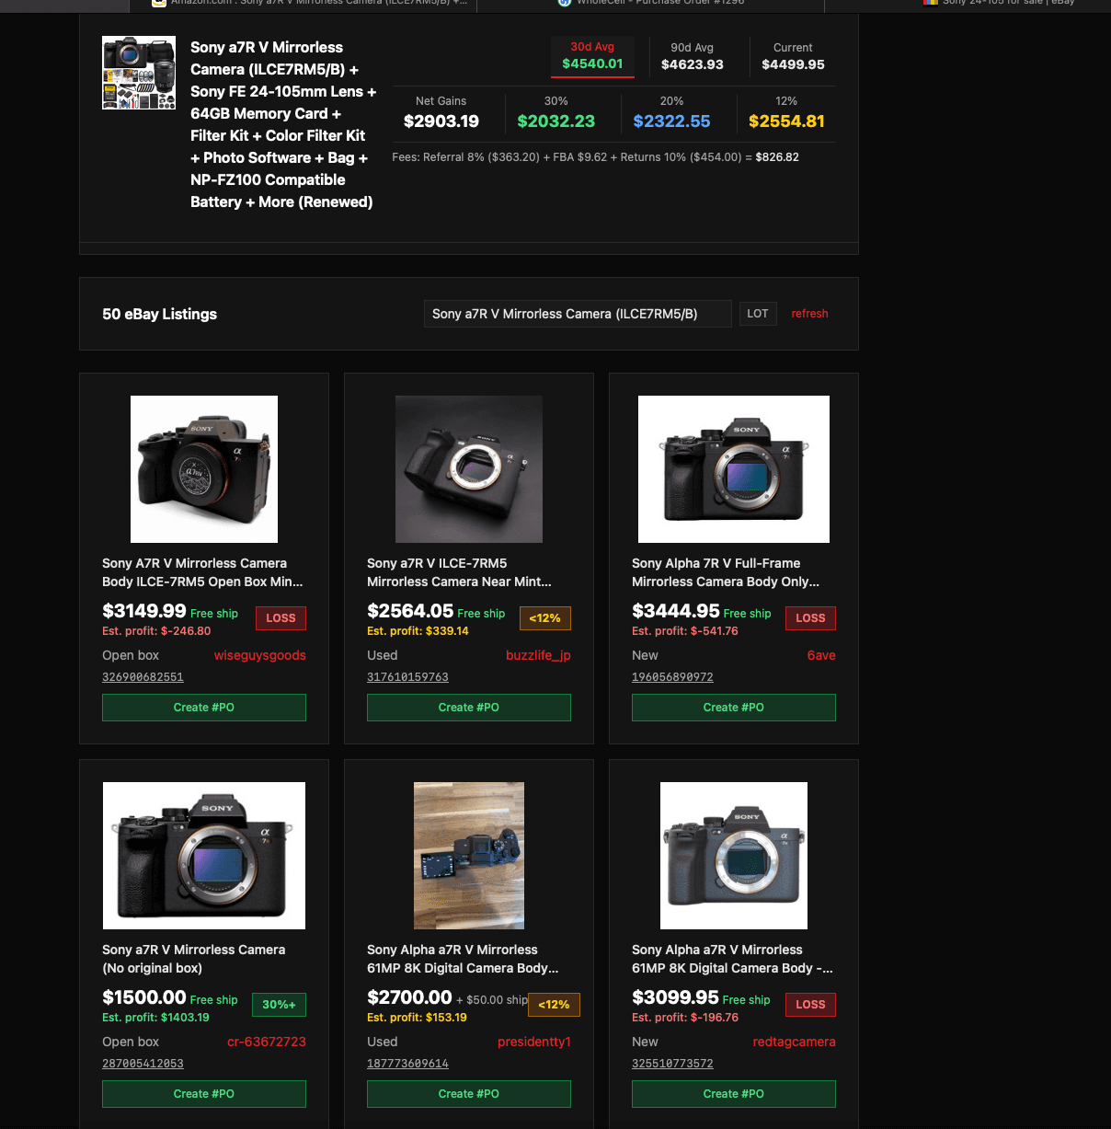
Task: Create PO for 6ave listing
Action: pos(734,708)
